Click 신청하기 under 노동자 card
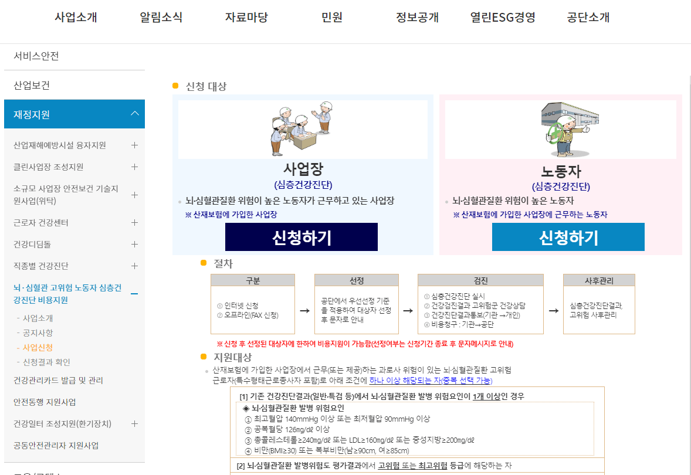 click(x=568, y=237)
